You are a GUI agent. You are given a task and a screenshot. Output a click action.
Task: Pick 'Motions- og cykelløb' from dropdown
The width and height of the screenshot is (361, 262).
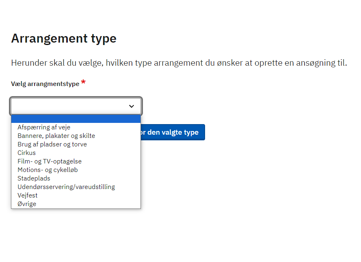[x=48, y=170]
